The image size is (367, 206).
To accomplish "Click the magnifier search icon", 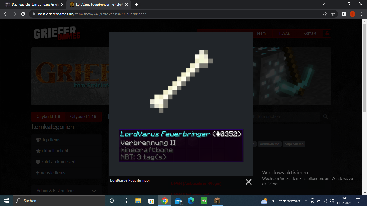I will pyautogui.click(x=326, y=116).
